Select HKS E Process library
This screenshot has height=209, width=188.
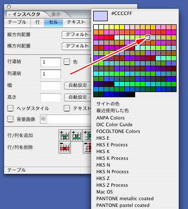coord(112,145)
